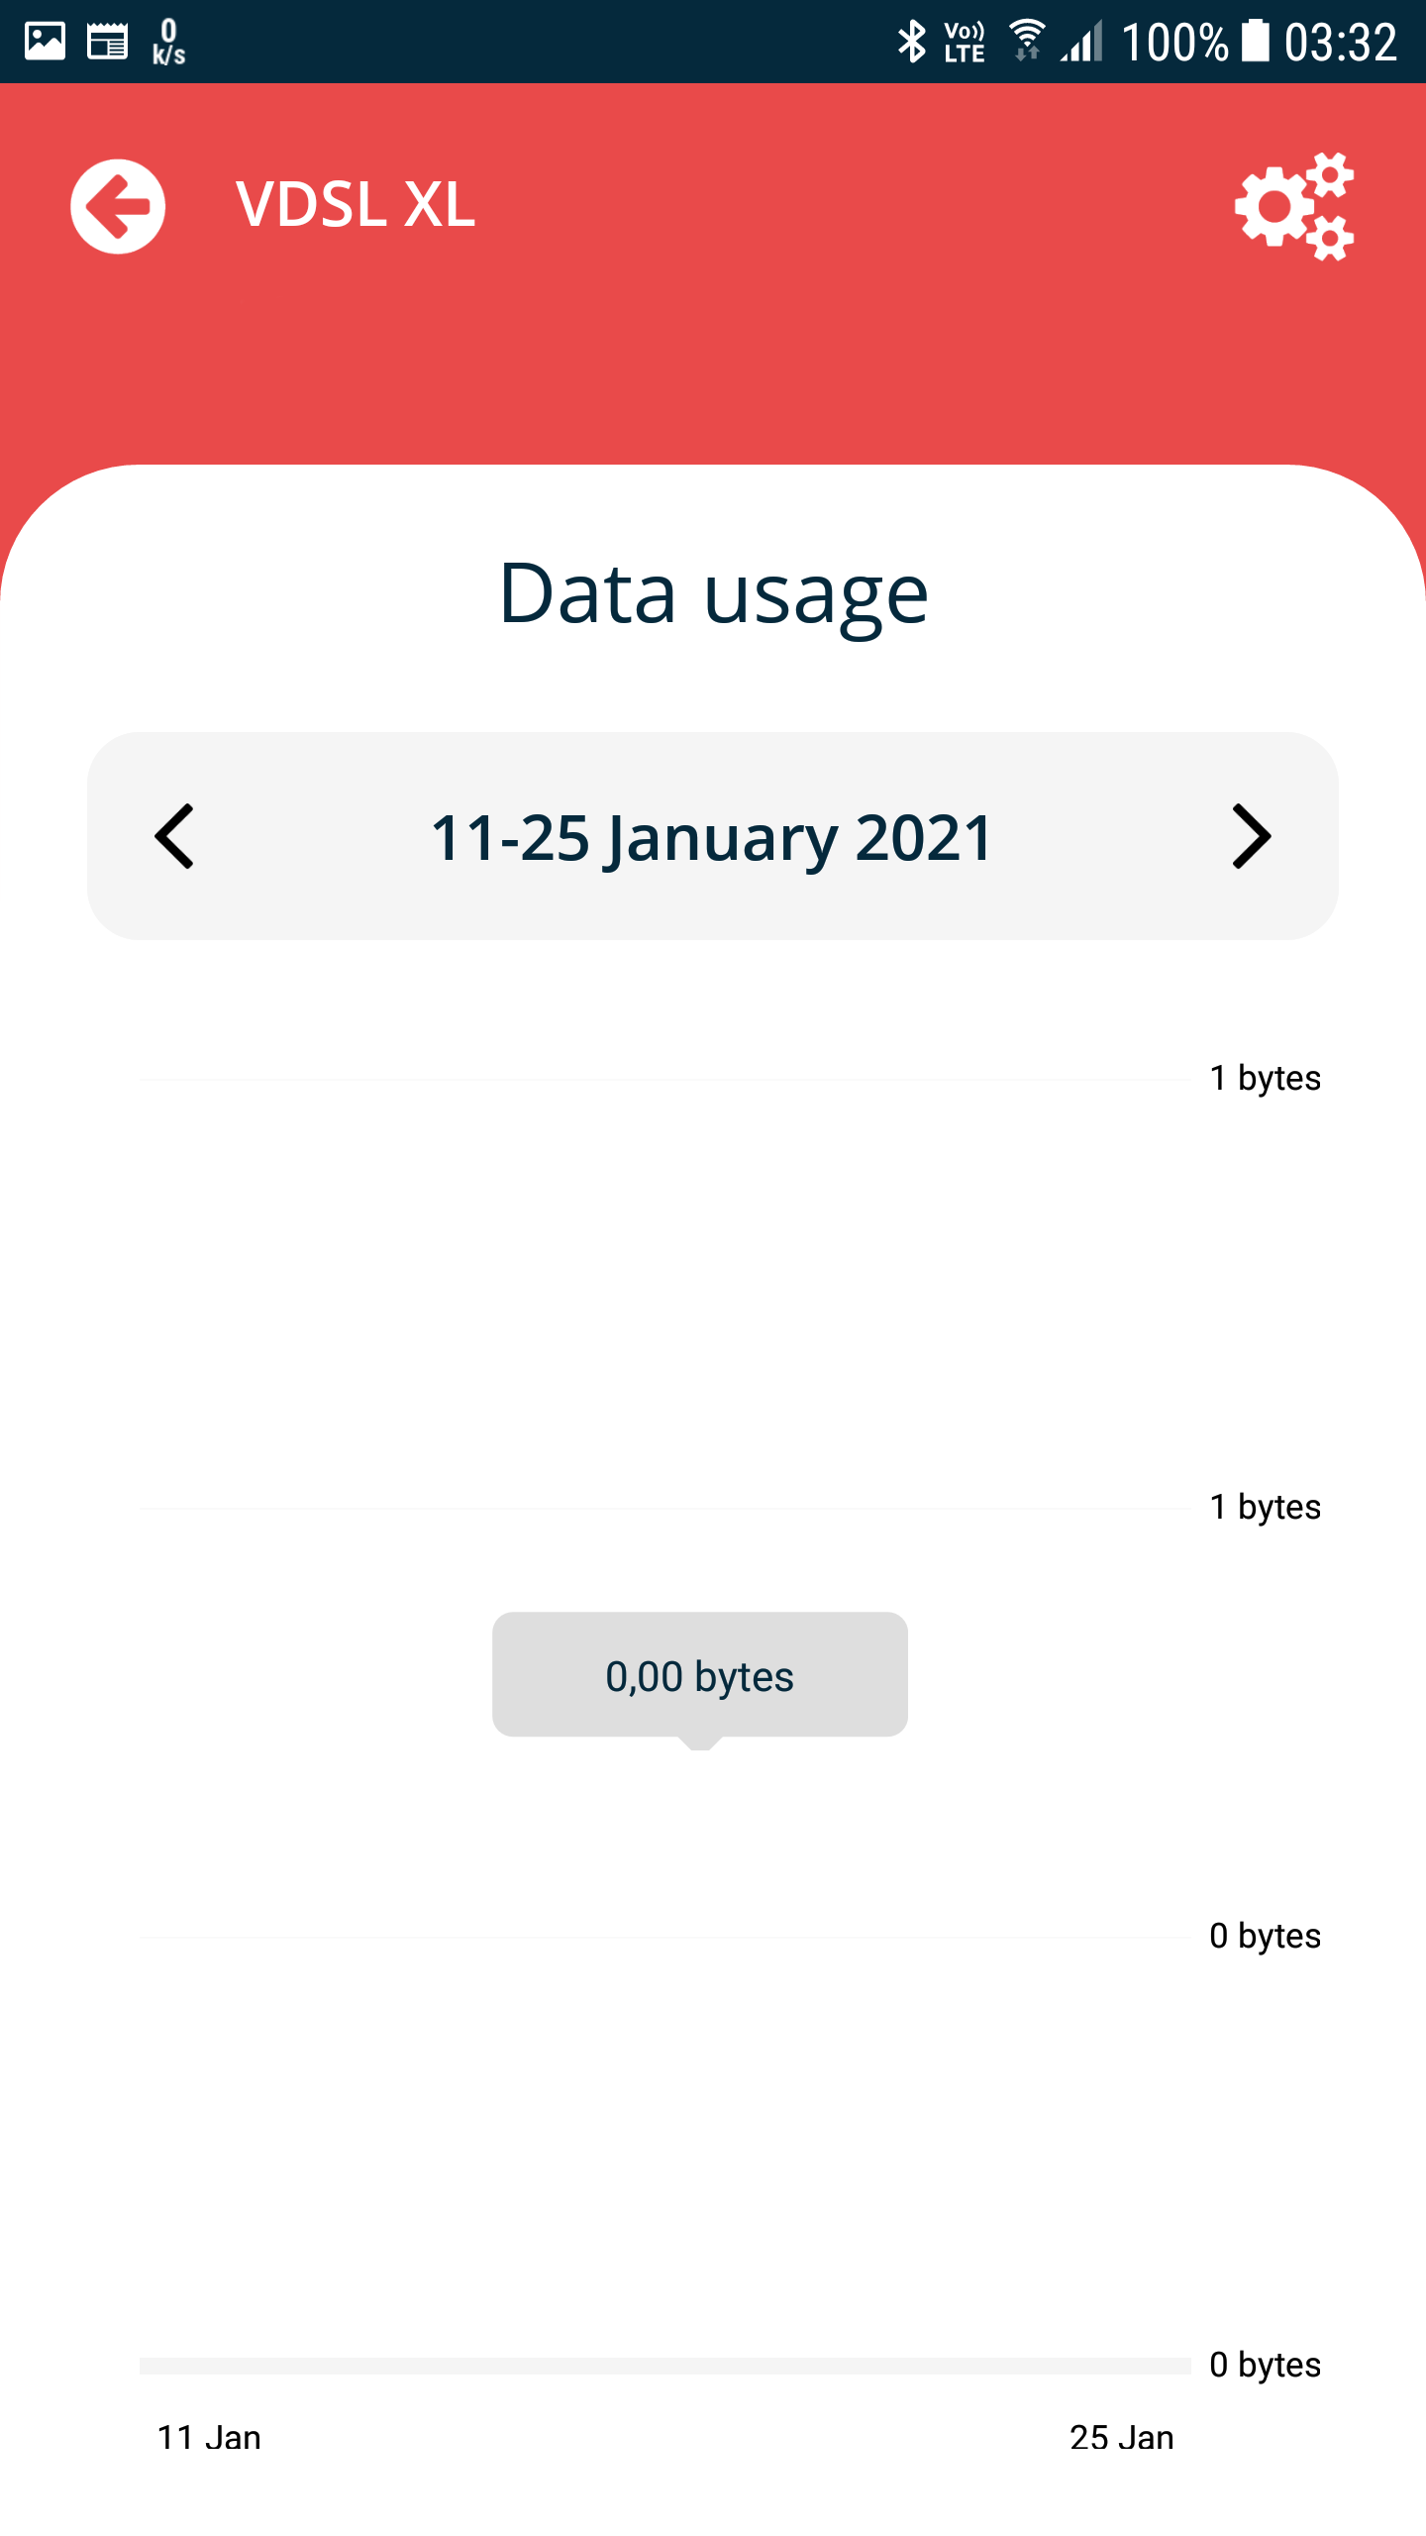Tap the VoLTE status icon
This screenshot has width=1426, height=2536.
click(x=965, y=42)
